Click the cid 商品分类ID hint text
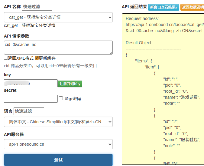 pyautogui.click(x=50, y=66)
